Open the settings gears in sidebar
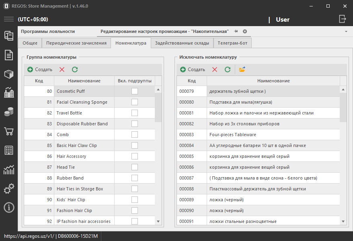The height and width of the screenshot is (241, 353). 9,188
